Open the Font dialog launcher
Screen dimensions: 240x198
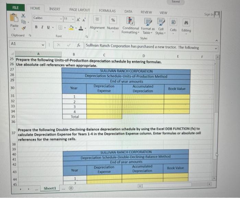(87, 37)
